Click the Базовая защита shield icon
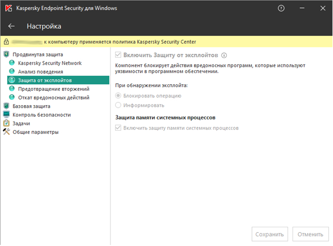Viewport: 333px width, 246px height. (x=6, y=106)
